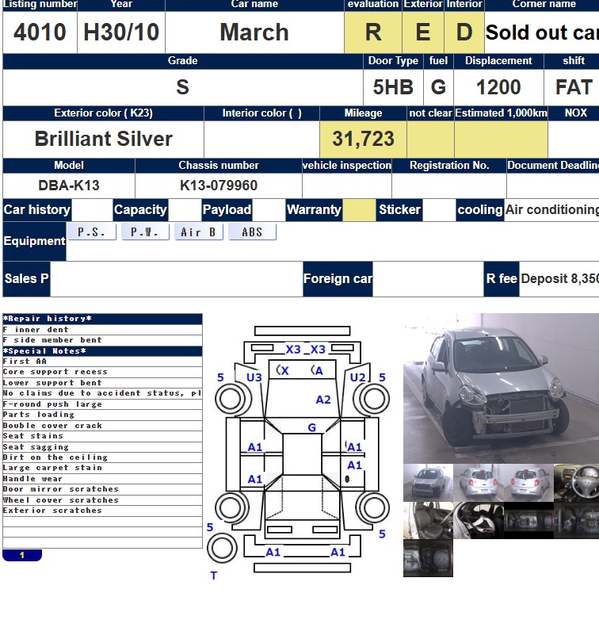Screen dimensions: 599x620
Task: Click the door type 5HB
Action: [x=393, y=87]
